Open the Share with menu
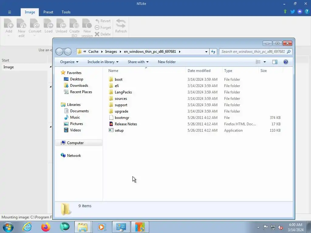 click(138, 62)
